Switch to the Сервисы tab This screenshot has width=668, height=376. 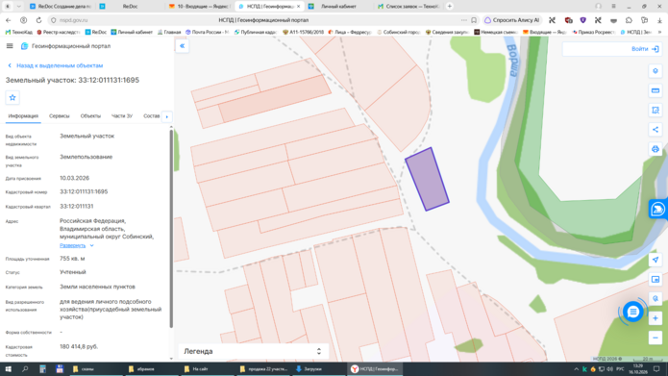pyautogui.click(x=59, y=116)
